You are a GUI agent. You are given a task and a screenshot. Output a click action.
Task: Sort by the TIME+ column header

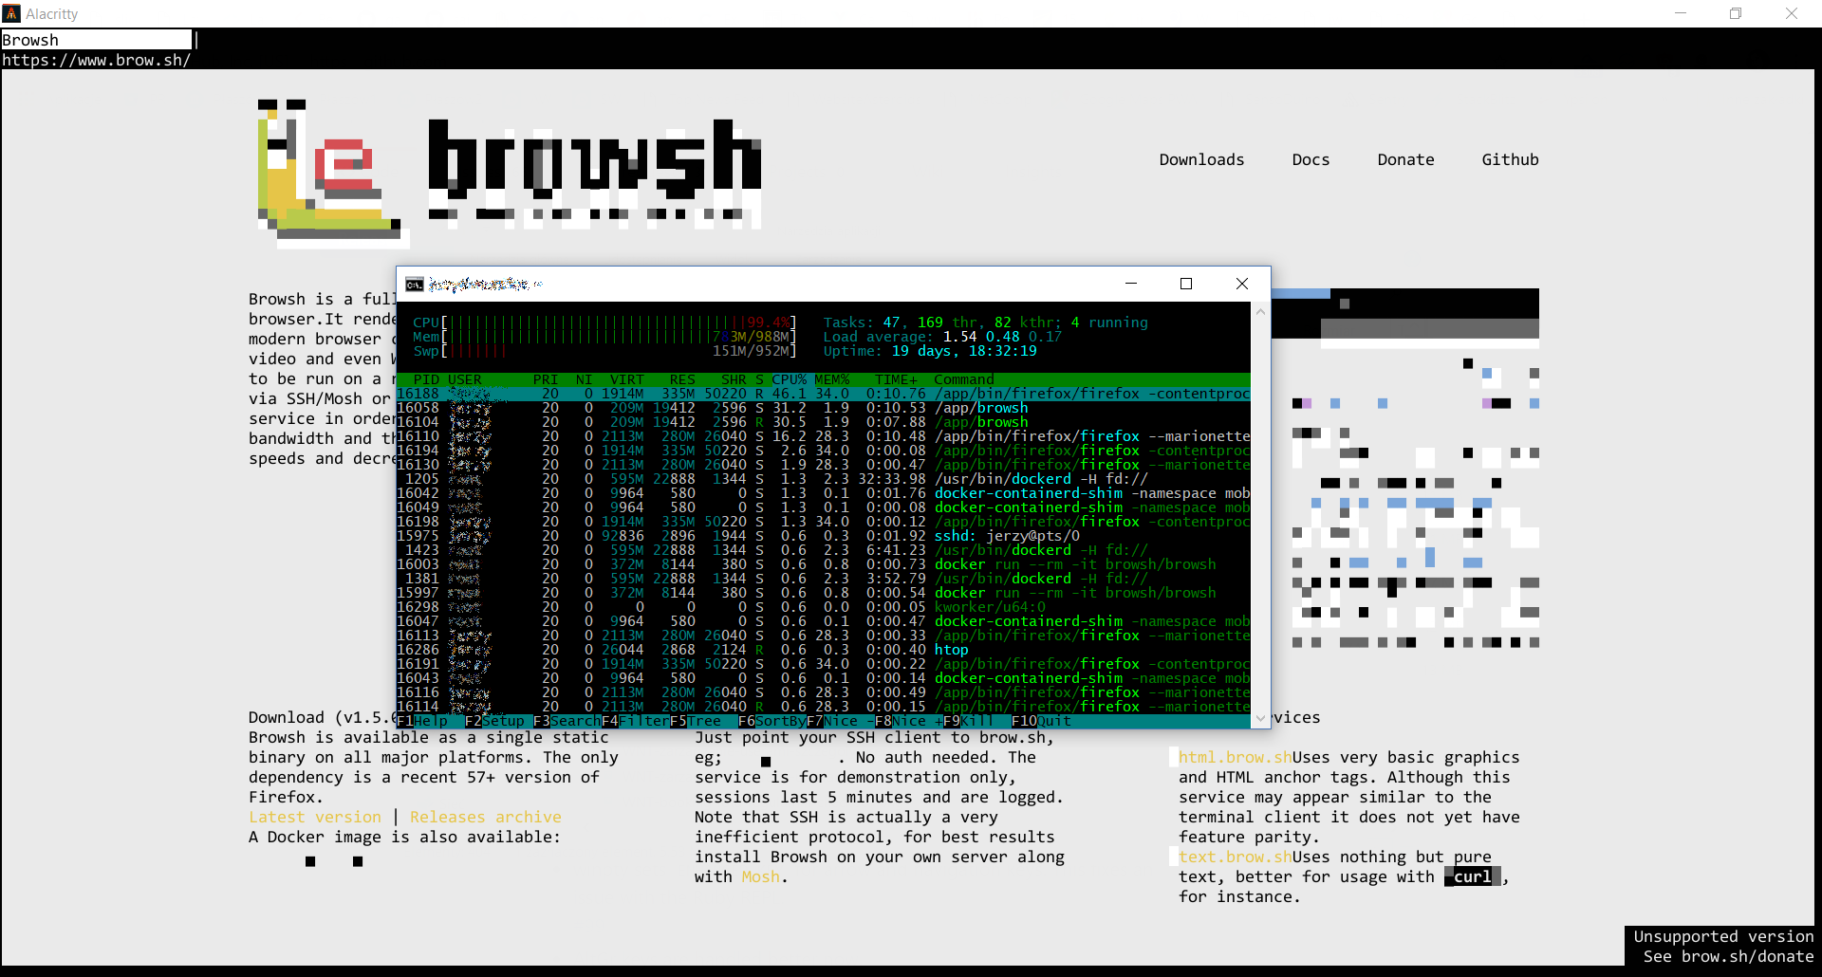point(896,379)
